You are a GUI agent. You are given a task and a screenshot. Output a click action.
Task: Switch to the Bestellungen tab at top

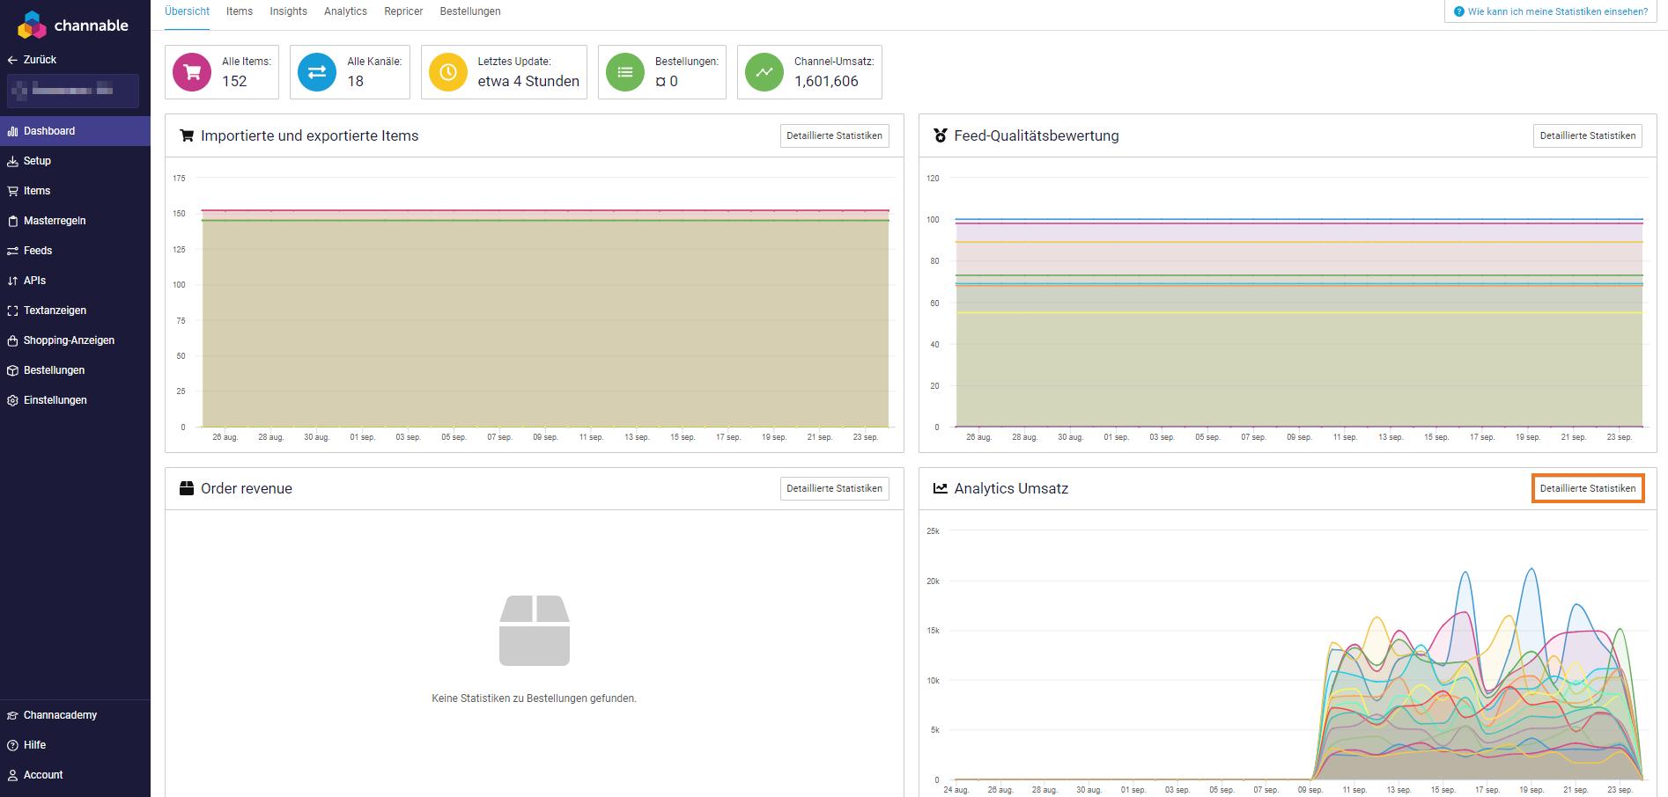click(x=470, y=11)
